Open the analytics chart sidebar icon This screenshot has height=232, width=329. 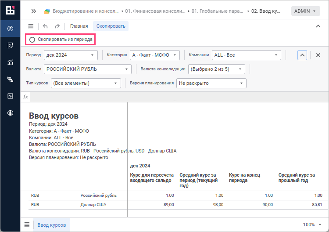10,62
